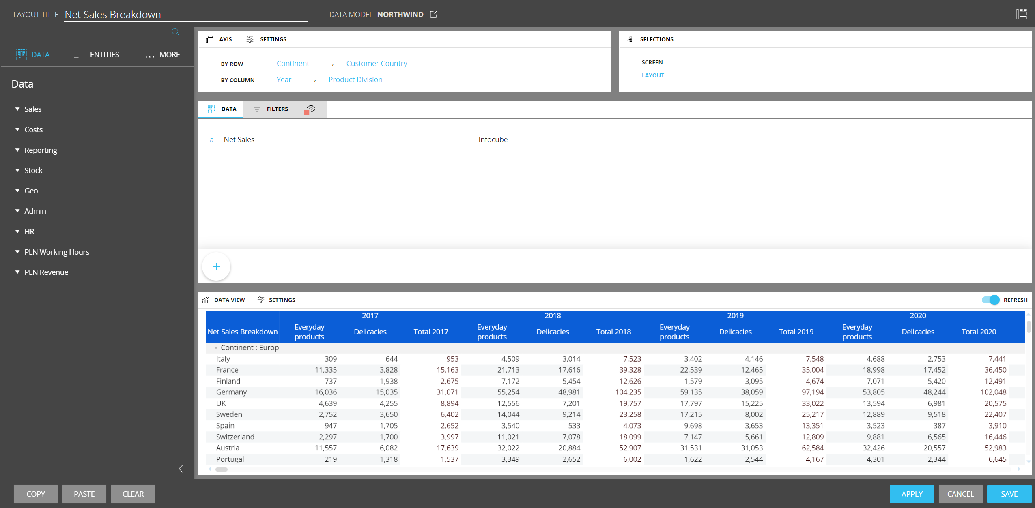
Task: Click the search magnifier icon in sidebar
Action: [175, 32]
